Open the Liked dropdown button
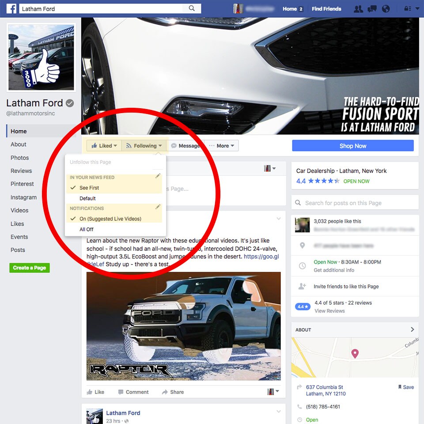 104,146
